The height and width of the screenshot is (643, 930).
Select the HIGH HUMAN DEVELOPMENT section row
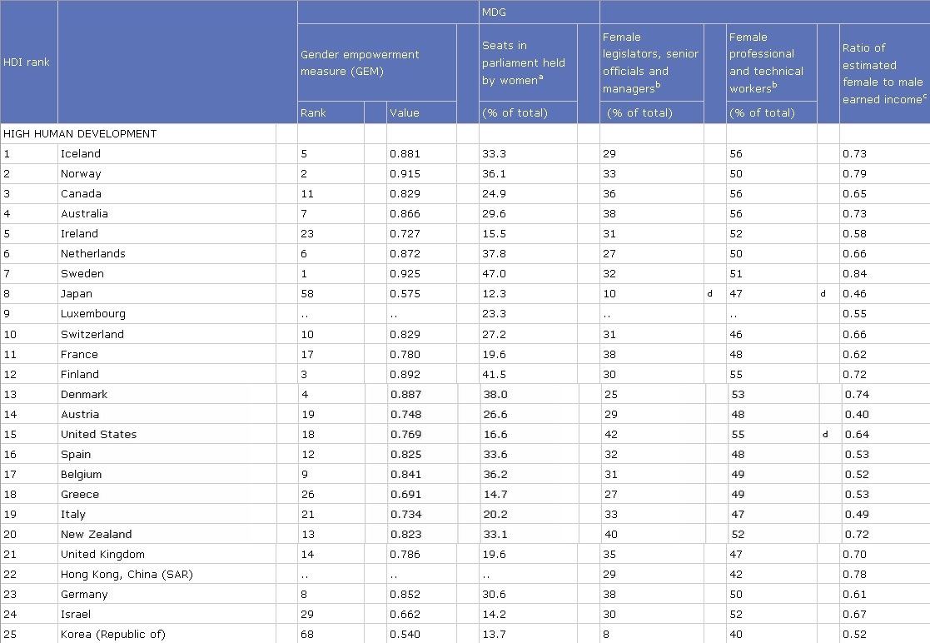[x=80, y=133]
